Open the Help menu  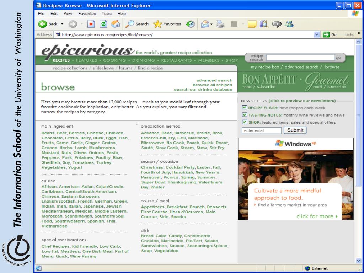(122, 14)
